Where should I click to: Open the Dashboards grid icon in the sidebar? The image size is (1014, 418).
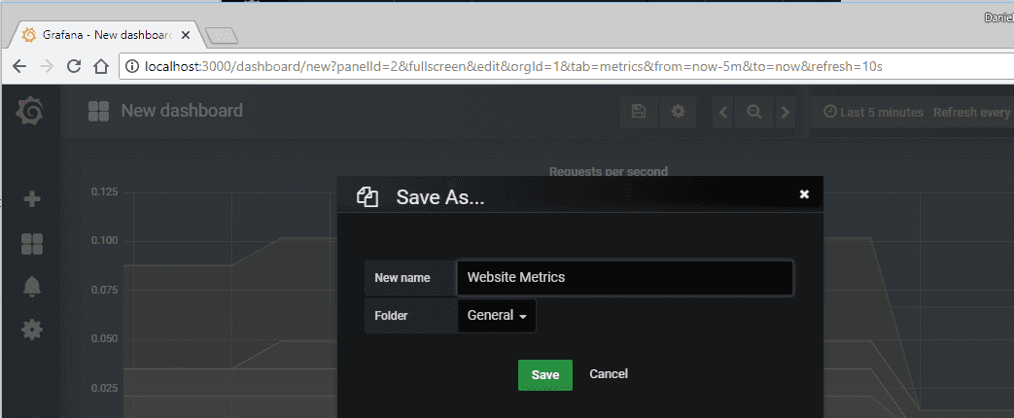click(x=32, y=244)
